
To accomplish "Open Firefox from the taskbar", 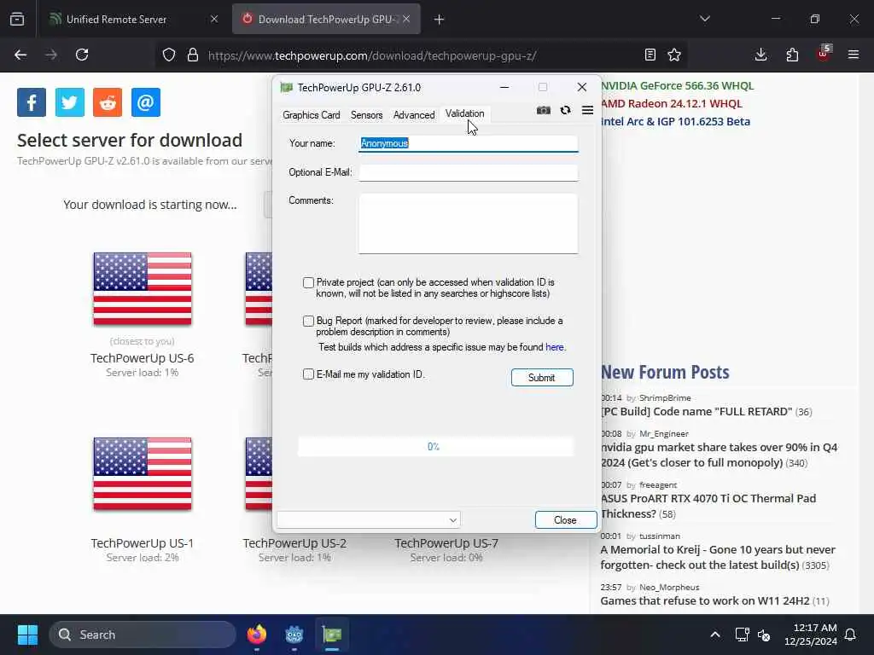I will [x=256, y=635].
